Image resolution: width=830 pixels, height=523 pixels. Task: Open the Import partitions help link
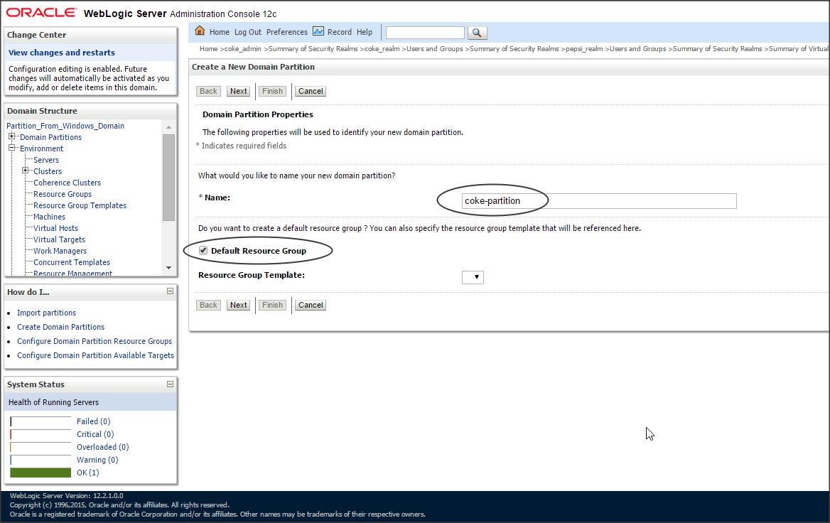click(47, 313)
